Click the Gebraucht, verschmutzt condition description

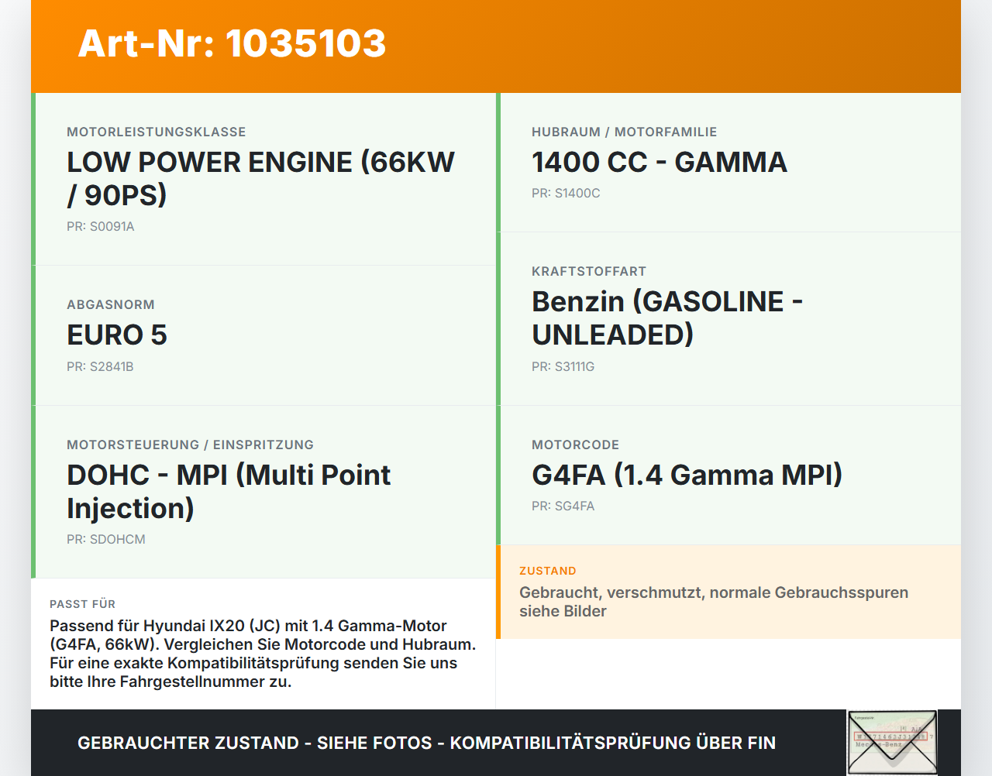714,602
